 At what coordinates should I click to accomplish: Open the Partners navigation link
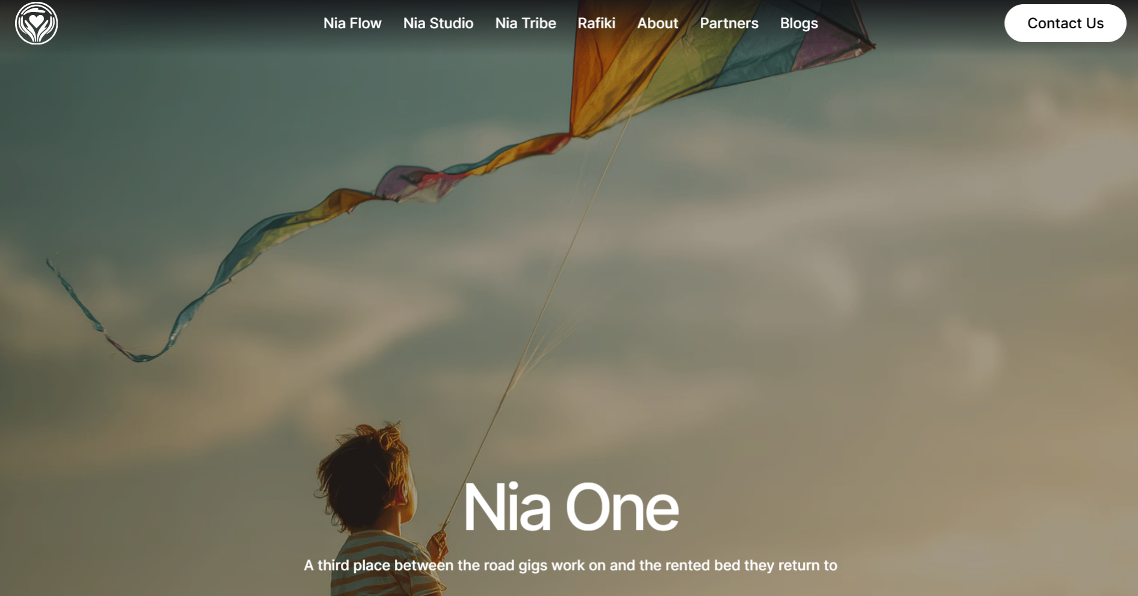click(729, 23)
